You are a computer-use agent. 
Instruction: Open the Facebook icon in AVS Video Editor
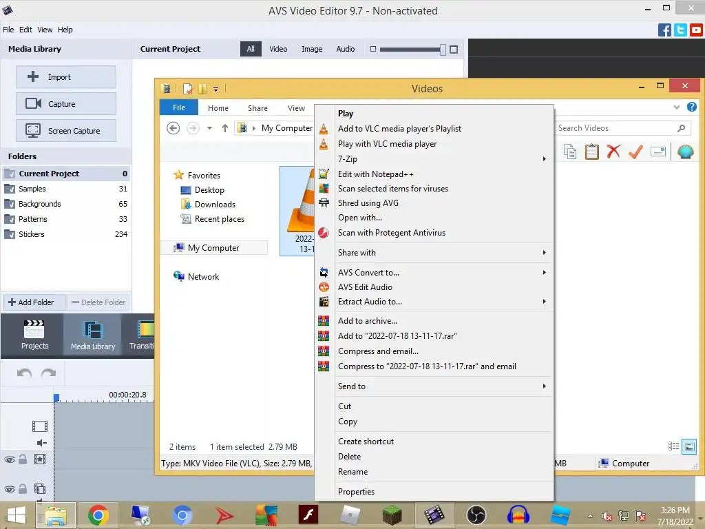pyautogui.click(x=664, y=30)
